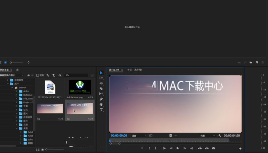Click the media browser back arrow
The width and height of the screenshot is (268, 153).
[28, 75]
